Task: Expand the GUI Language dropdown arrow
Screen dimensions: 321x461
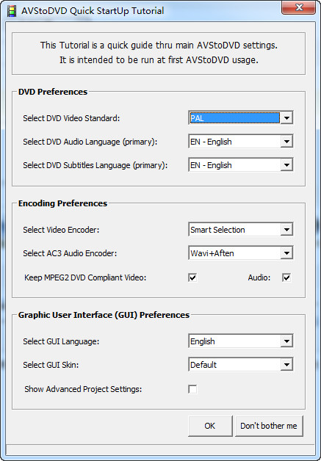Action: (x=286, y=341)
